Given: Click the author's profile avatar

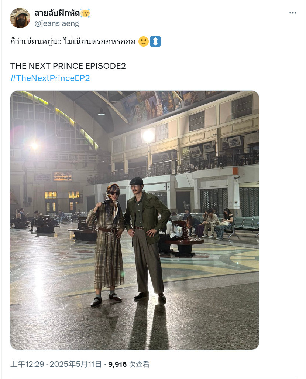Looking at the screenshot, I should (20, 18).
